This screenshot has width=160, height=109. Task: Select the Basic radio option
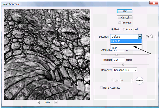(x=112, y=29)
